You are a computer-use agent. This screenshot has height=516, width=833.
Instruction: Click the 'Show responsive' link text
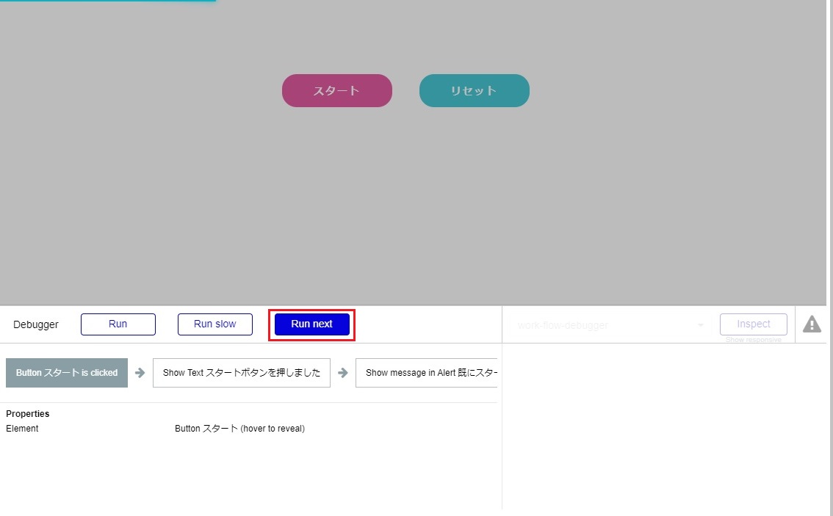click(754, 340)
